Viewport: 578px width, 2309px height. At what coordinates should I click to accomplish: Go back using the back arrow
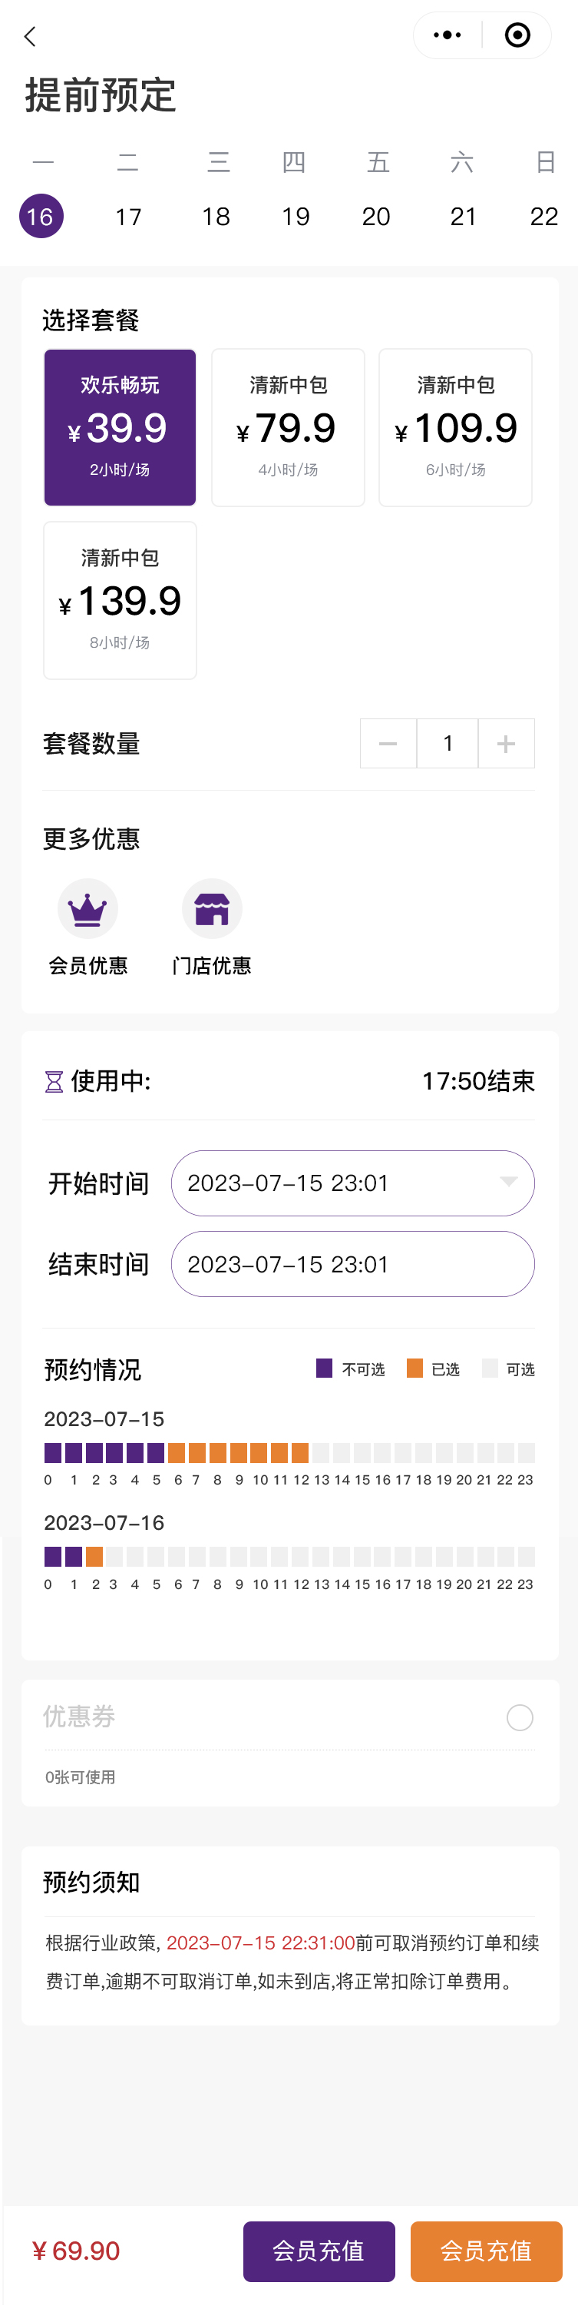click(31, 37)
